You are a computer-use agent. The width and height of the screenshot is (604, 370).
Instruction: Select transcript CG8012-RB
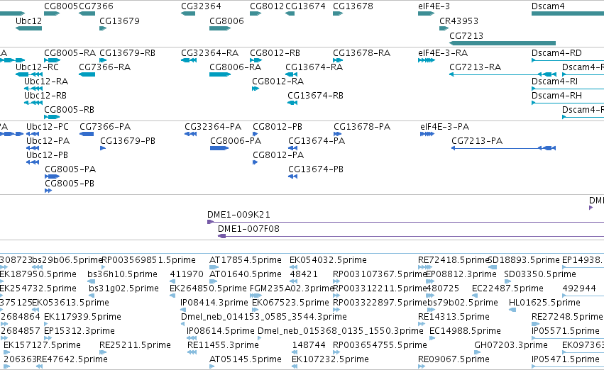[256, 60]
